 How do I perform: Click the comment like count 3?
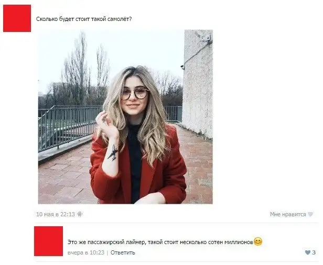(314, 252)
